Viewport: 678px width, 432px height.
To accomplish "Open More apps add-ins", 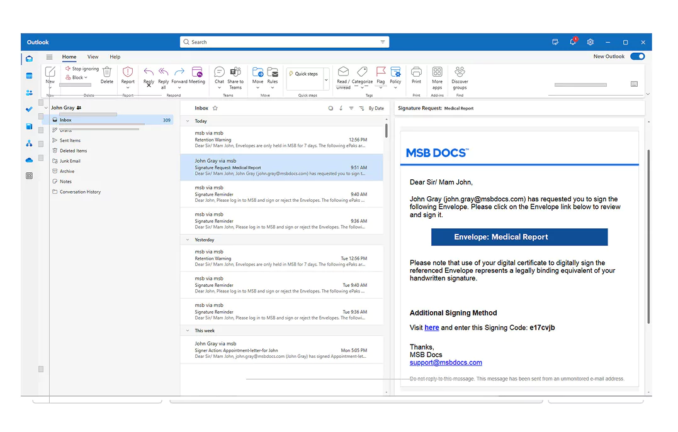I will (x=437, y=72).
